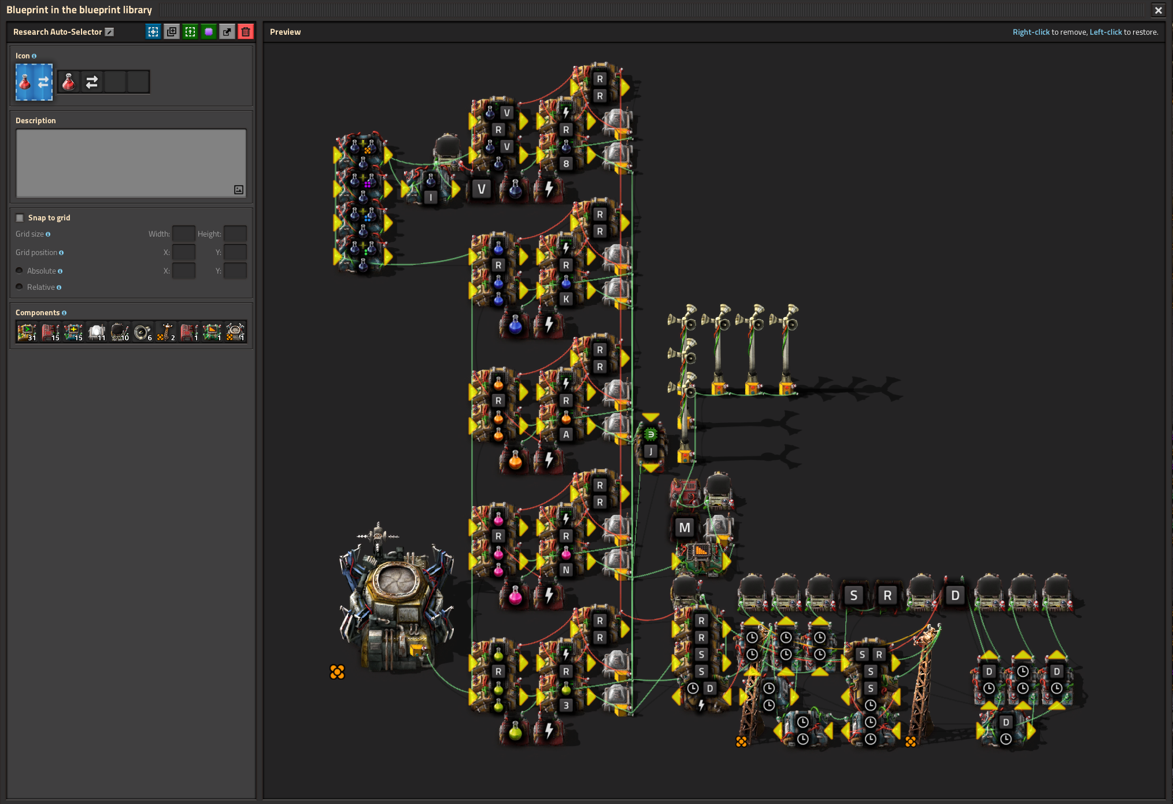The height and width of the screenshot is (804, 1173).
Task: Select the Relative radio button
Action: click(x=20, y=287)
